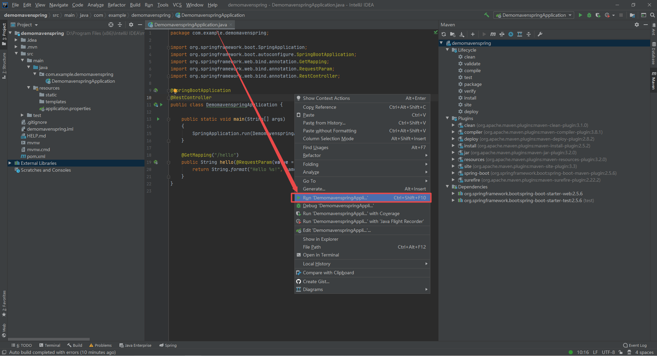Open the Refactor submenu in the context menu
657x356 pixels.
(x=362, y=155)
